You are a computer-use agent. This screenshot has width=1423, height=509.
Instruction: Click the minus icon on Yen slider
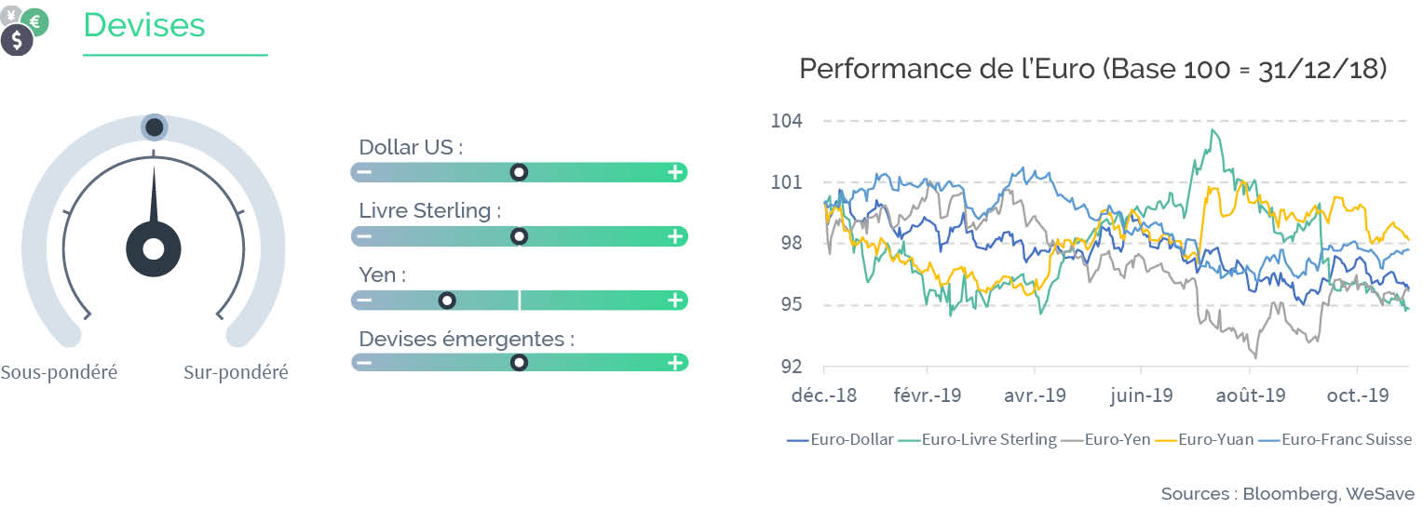point(364,300)
